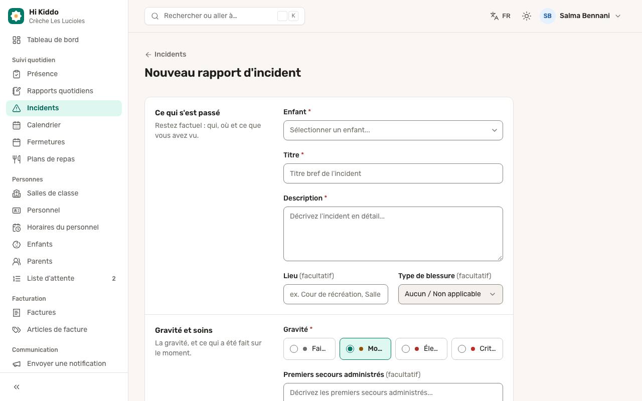
Task: Click the Rapports quotidiens notebook icon
Action: [x=17, y=91]
